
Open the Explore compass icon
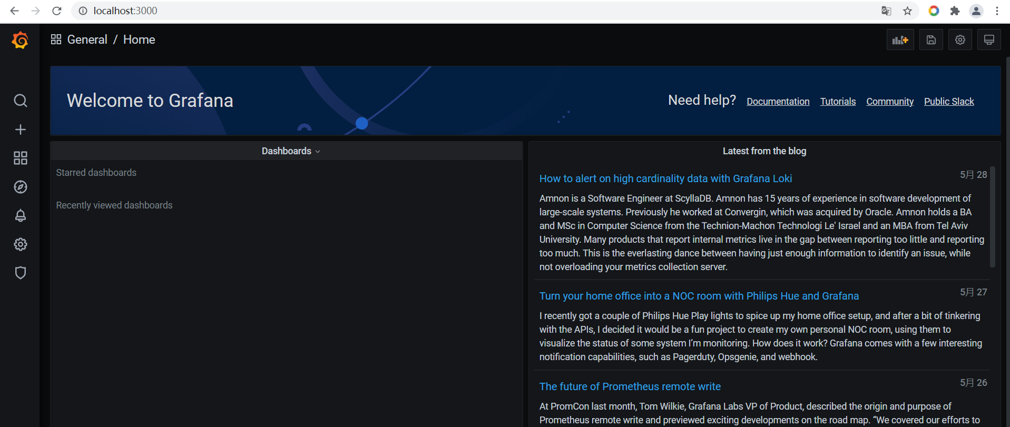pos(21,187)
